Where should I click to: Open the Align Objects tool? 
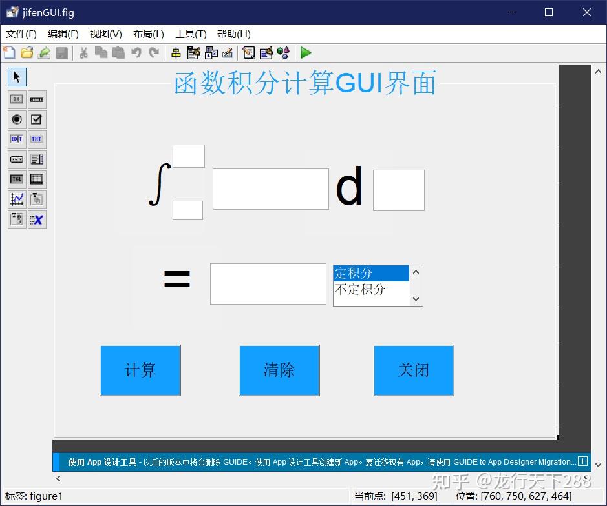(176, 53)
